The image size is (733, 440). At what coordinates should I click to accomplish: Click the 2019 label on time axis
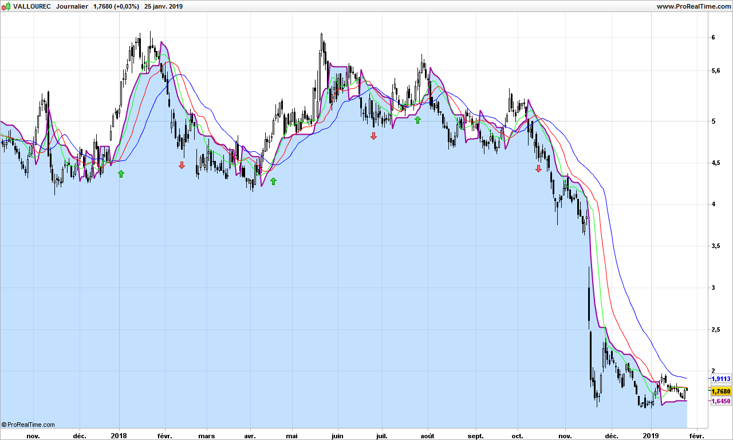pos(651,435)
